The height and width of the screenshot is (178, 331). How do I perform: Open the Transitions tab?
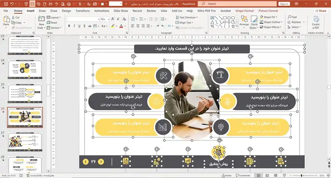click(82, 11)
